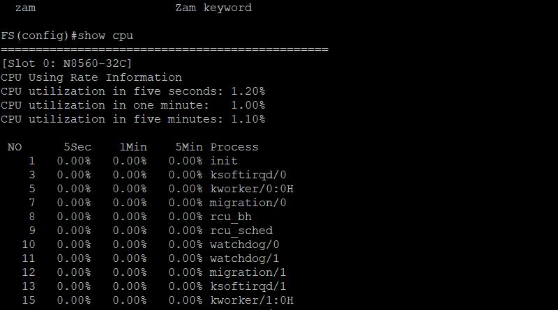Click the 'Zam keyword' text
The width and height of the screenshot is (558, 310).
tap(213, 8)
